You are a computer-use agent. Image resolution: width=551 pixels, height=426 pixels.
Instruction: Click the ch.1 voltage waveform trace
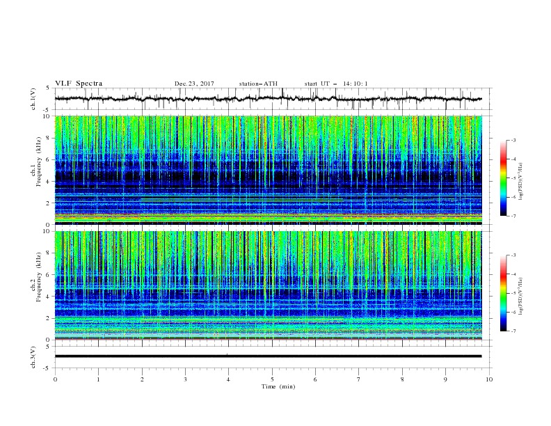[x=268, y=98]
